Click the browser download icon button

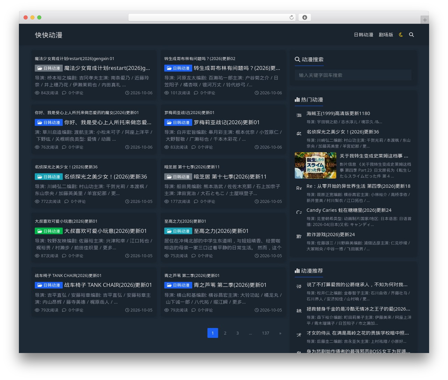tap(304, 18)
